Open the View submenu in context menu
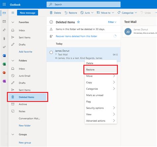Screen dimensions: 157x147 click(101, 114)
